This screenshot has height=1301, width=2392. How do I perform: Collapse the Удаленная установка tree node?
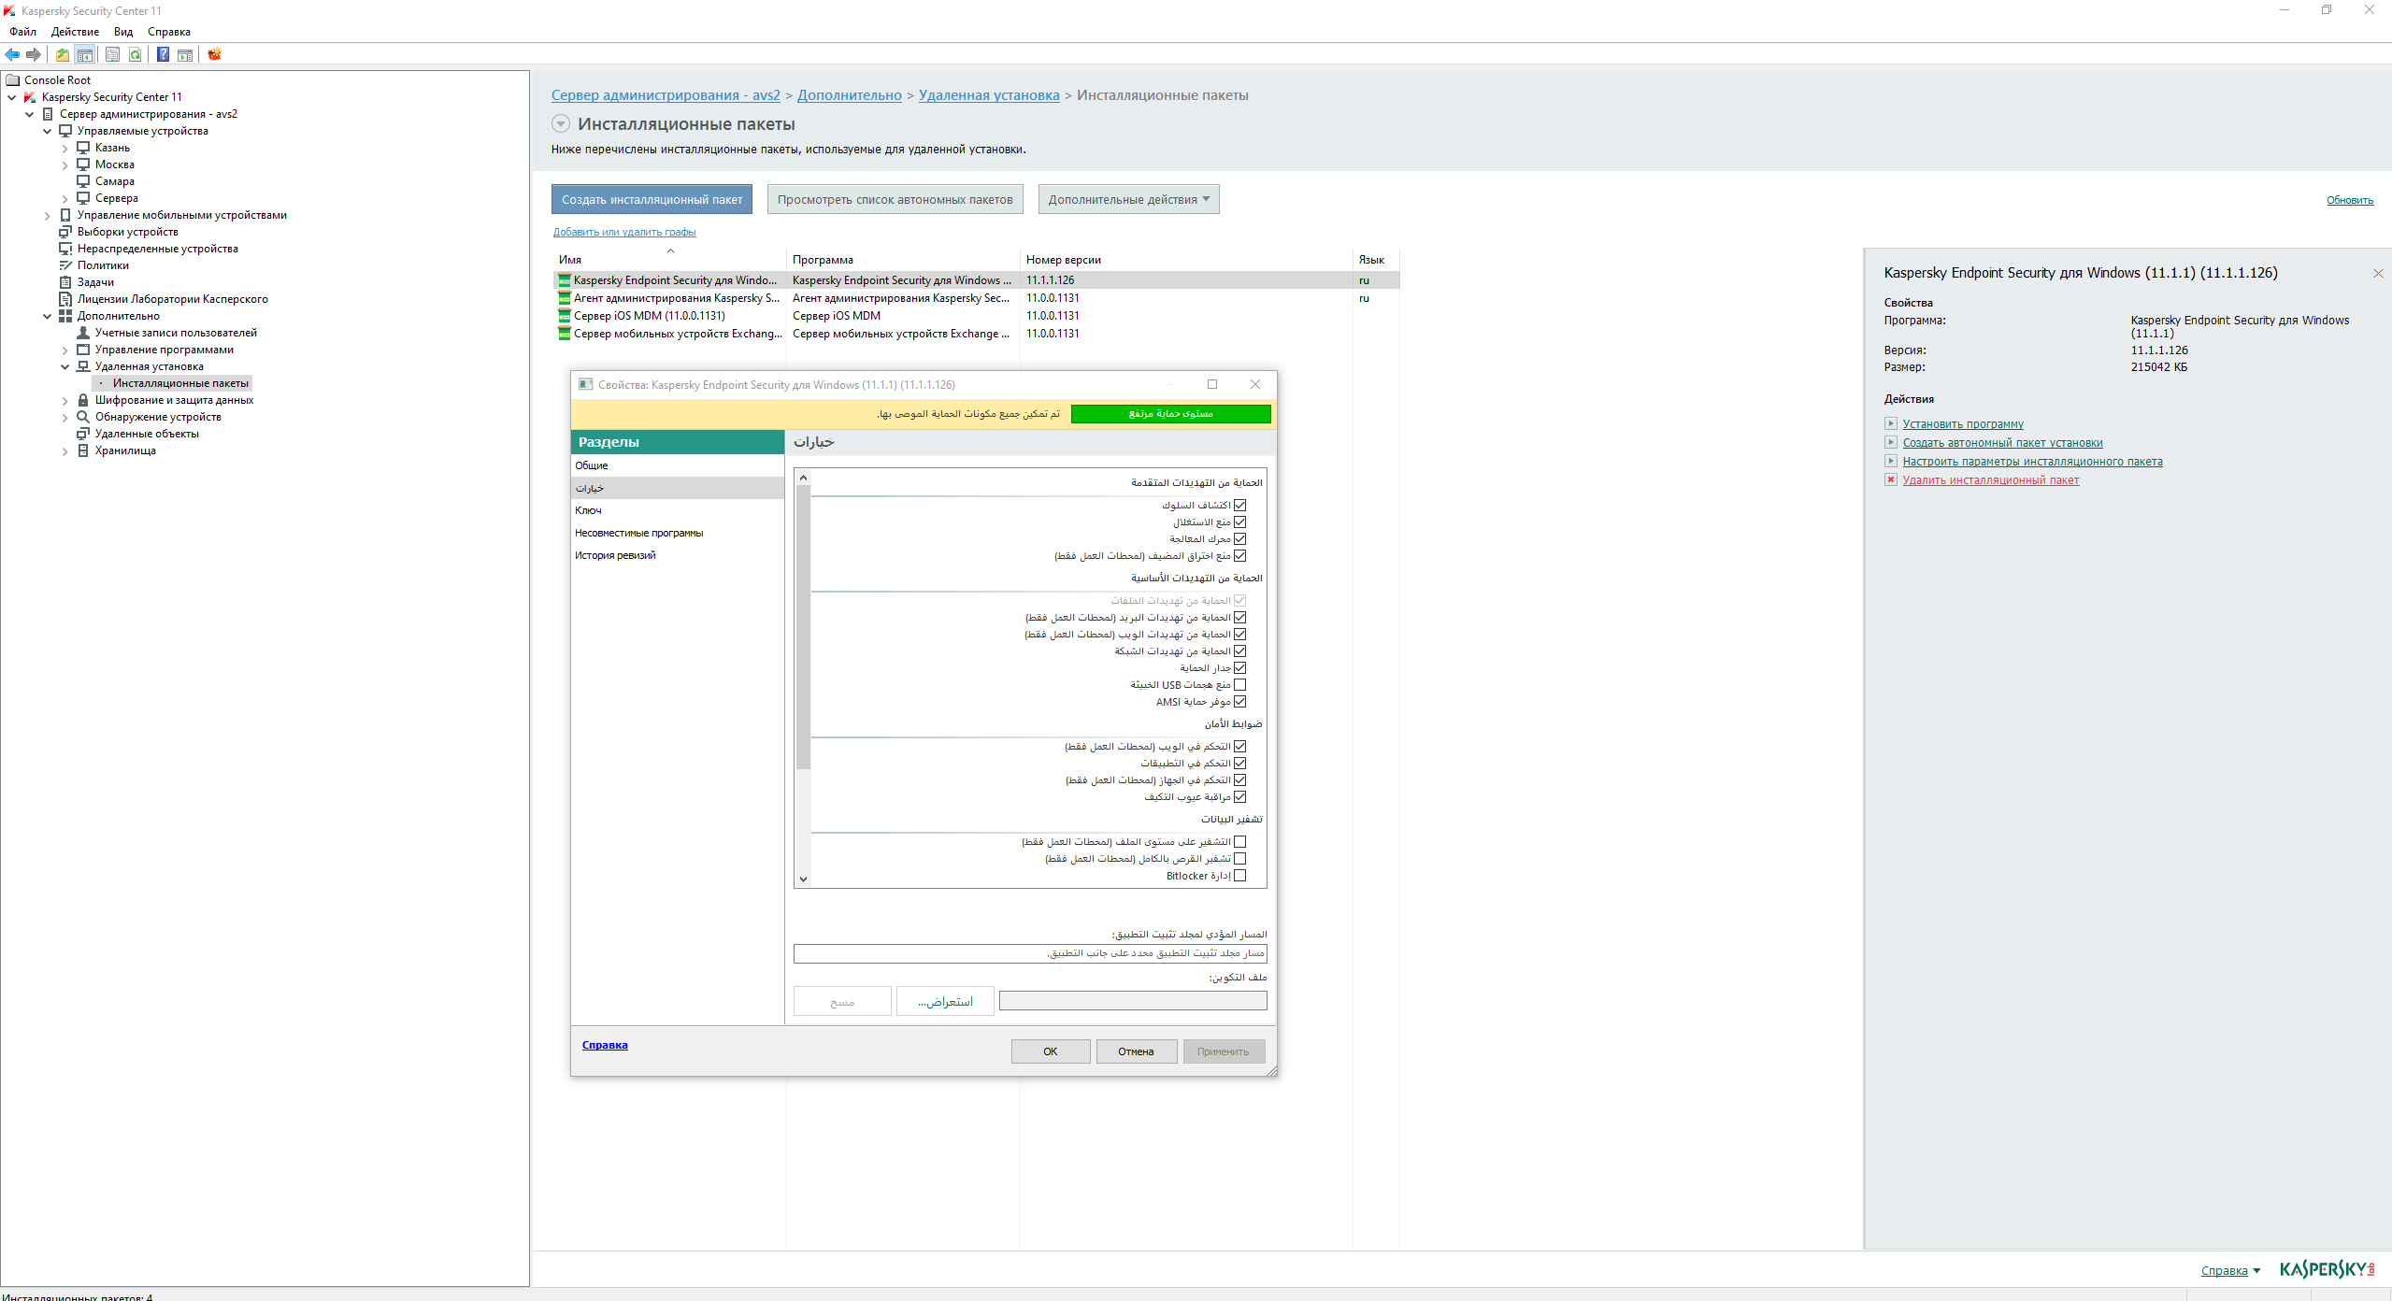point(65,367)
